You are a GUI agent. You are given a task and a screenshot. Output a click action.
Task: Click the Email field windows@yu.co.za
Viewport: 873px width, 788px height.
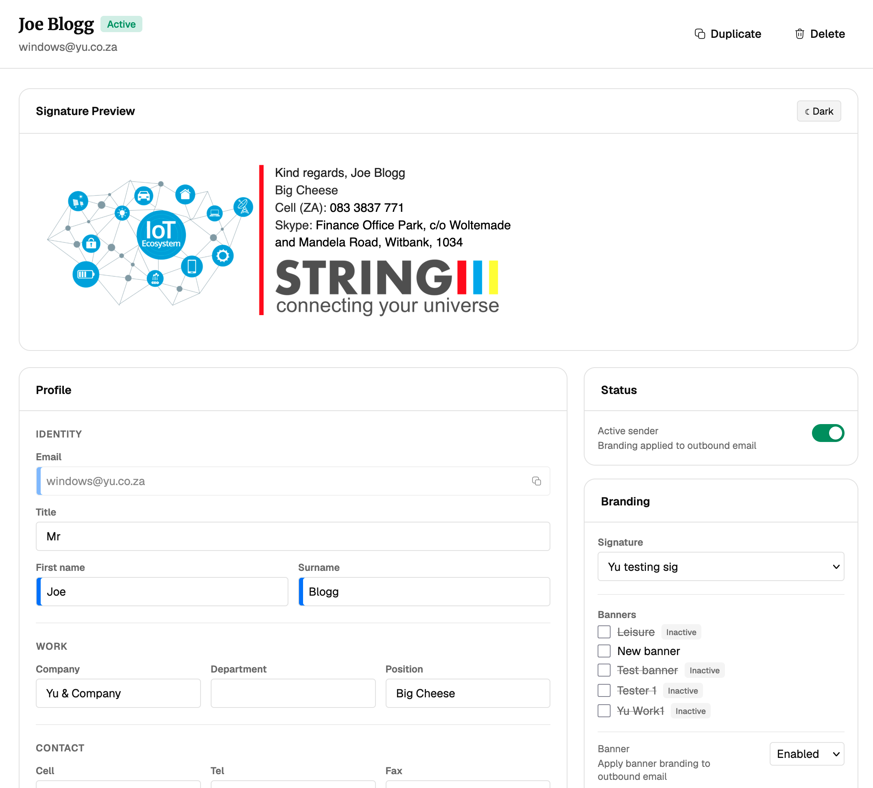(293, 481)
